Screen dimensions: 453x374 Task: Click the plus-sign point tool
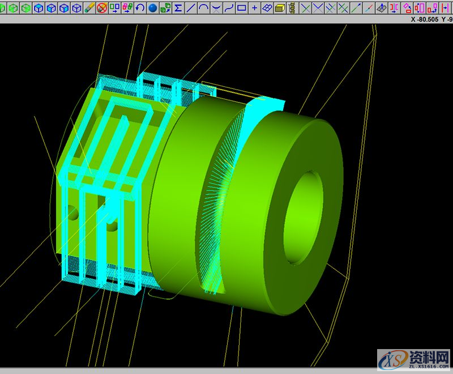click(x=254, y=8)
